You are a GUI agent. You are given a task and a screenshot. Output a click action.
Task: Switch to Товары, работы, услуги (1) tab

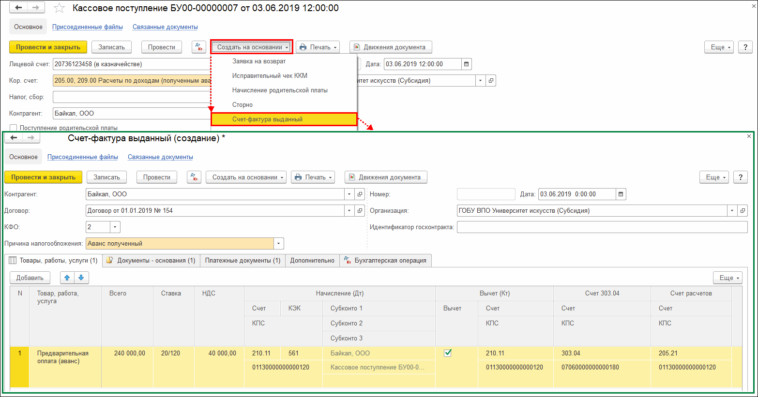tap(53, 260)
